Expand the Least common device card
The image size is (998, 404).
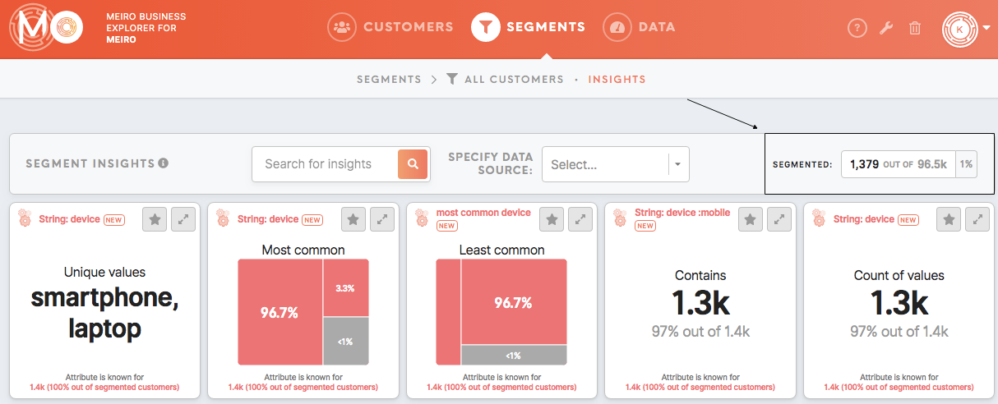[581, 219]
